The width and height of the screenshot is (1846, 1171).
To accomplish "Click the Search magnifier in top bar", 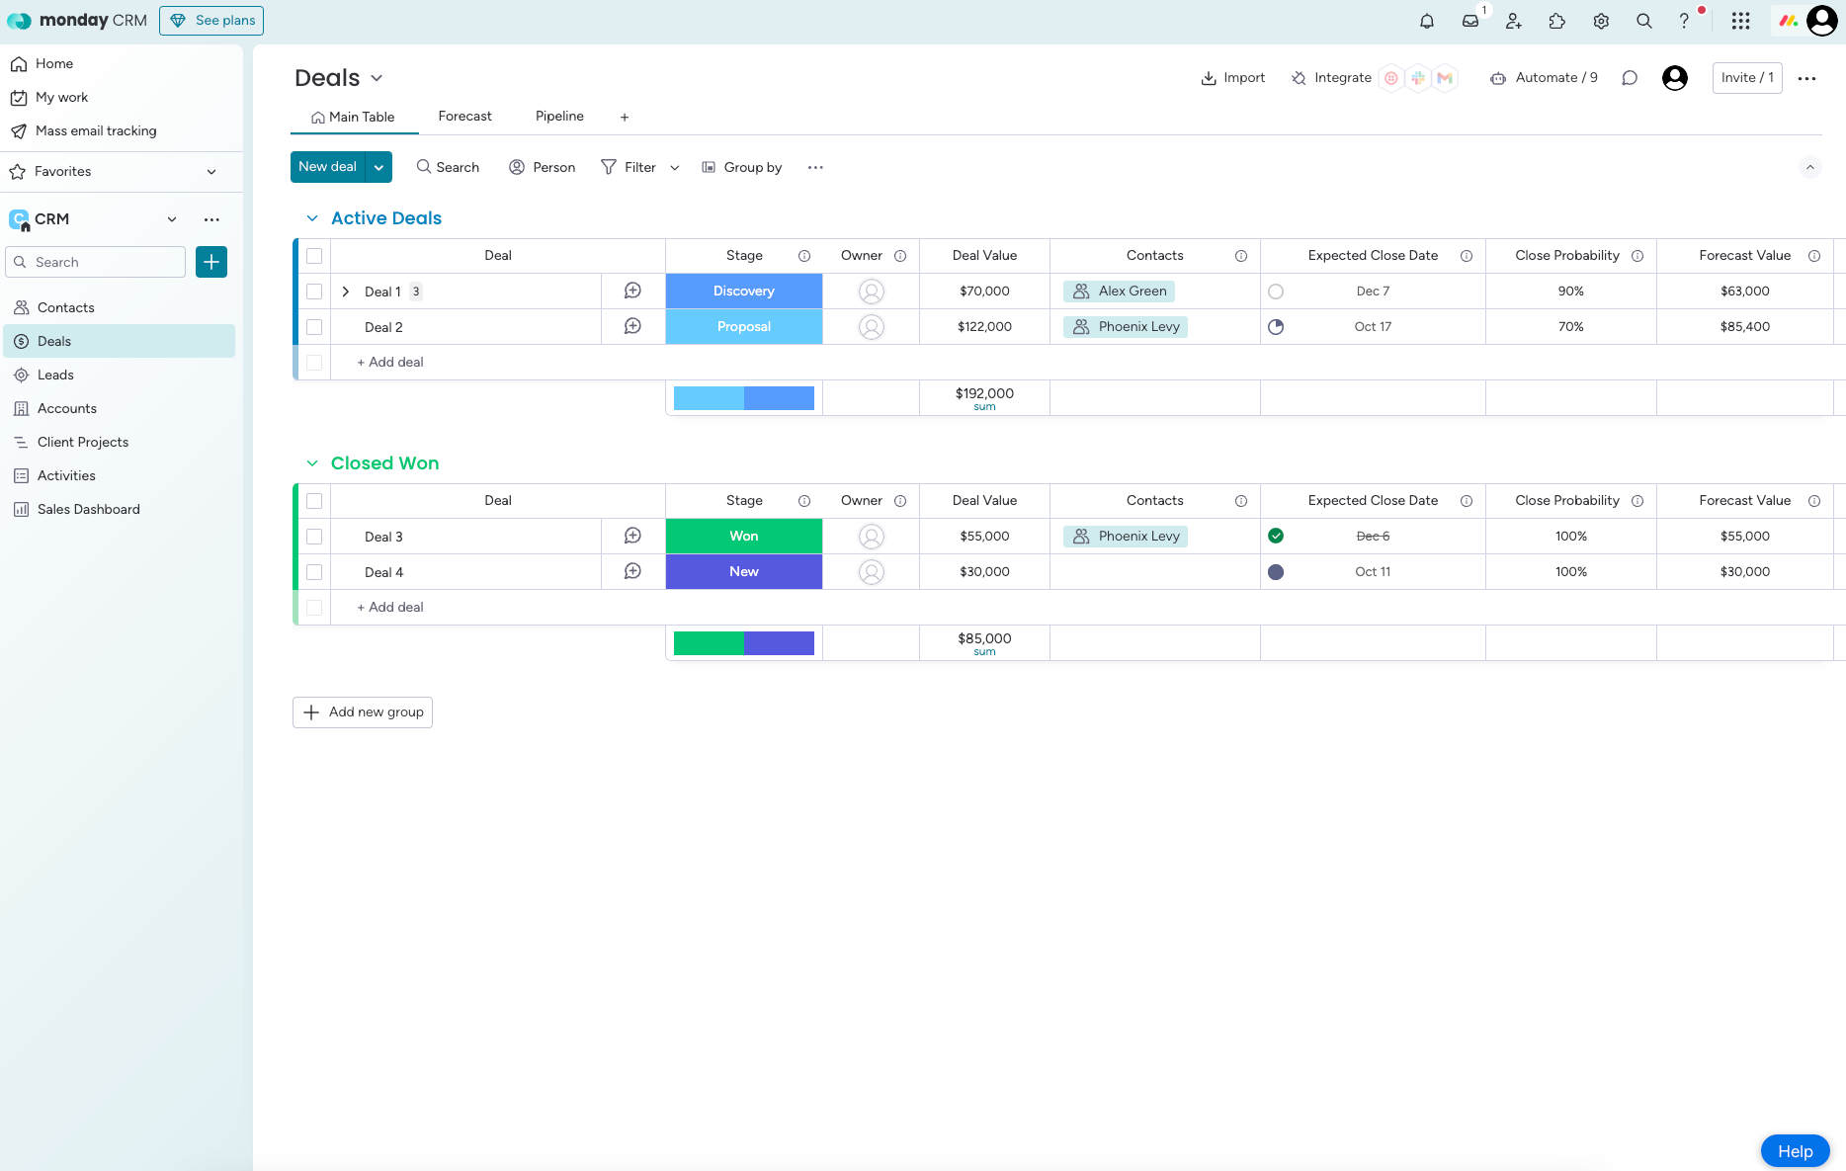I will coord(1643,20).
